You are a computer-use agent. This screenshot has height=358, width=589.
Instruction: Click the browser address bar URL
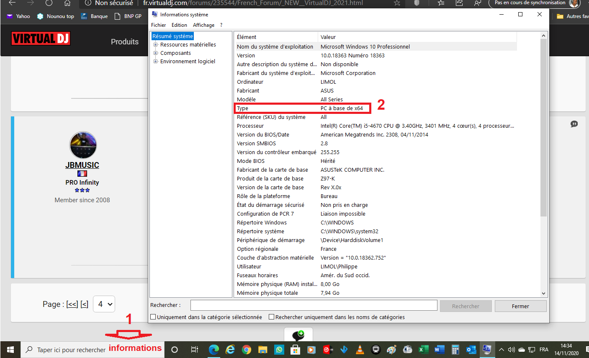[x=252, y=3]
